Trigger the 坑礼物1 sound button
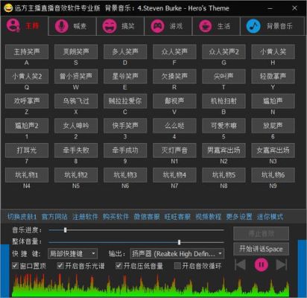The height and width of the screenshot is (298, 307). [x=27, y=175]
